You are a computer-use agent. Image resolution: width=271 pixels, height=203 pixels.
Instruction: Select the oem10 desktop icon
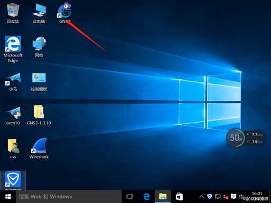(x=13, y=116)
